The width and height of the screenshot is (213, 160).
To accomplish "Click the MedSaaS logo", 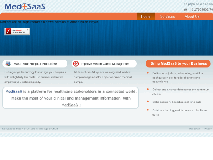I will point(25,7).
